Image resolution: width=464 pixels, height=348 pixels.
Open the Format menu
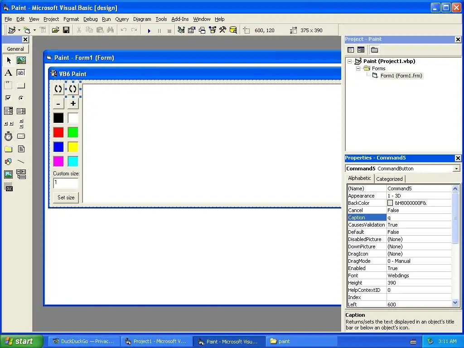coord(71,19)
